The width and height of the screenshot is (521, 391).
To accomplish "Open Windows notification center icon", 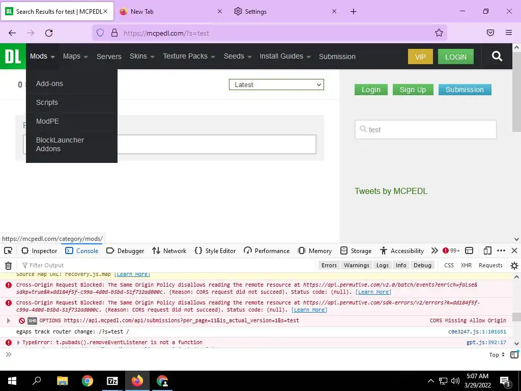I will [504, 381].
